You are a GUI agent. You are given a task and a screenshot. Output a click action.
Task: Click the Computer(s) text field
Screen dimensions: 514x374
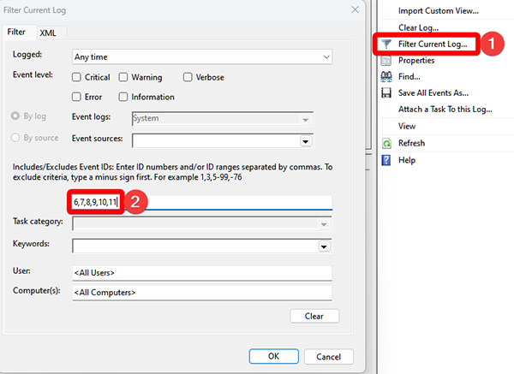pyautogui.click(x=201, y=293)
